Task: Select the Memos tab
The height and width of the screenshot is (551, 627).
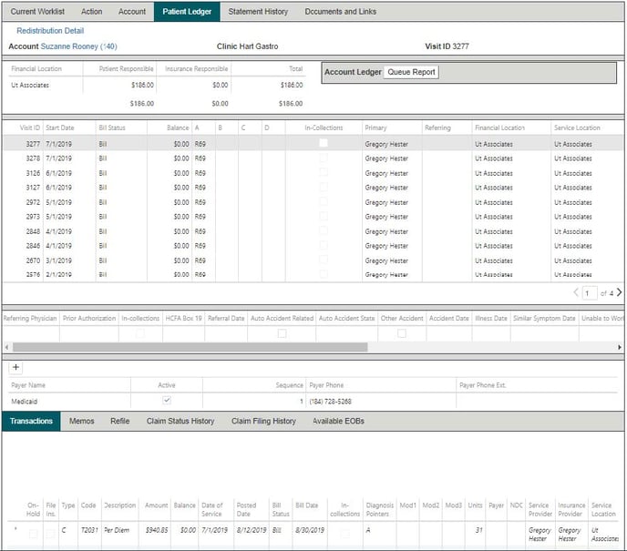Action: pyautogui.click(x=81, y=422)
